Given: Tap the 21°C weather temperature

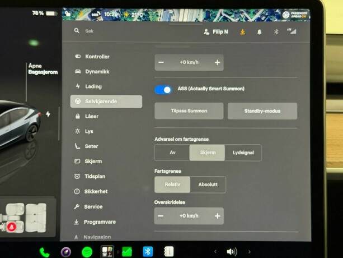Looking at the screenshot, I should 137,15.
